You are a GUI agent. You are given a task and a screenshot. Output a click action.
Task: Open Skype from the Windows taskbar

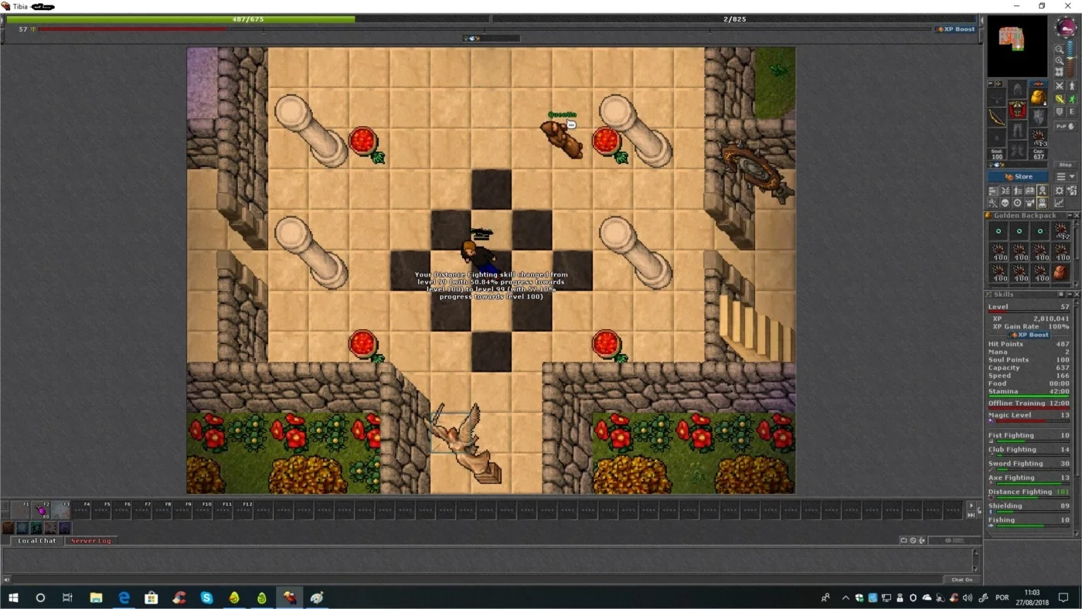click(206, 597)
